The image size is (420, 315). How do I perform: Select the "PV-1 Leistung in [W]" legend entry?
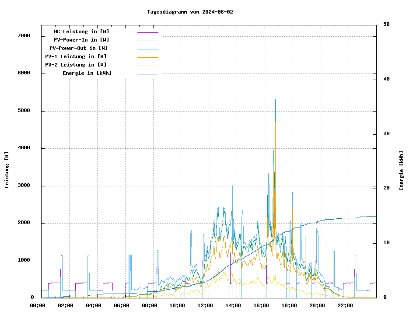(76, 56)
